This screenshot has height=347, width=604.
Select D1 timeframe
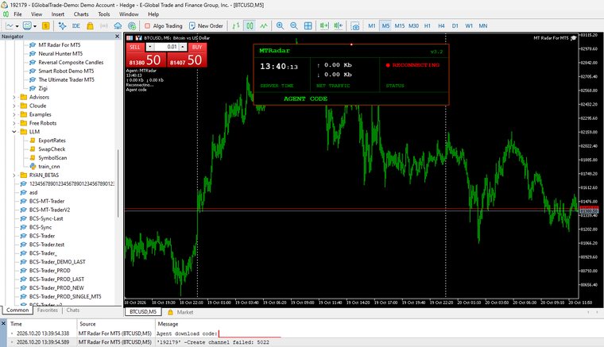(x=455, y=25)
